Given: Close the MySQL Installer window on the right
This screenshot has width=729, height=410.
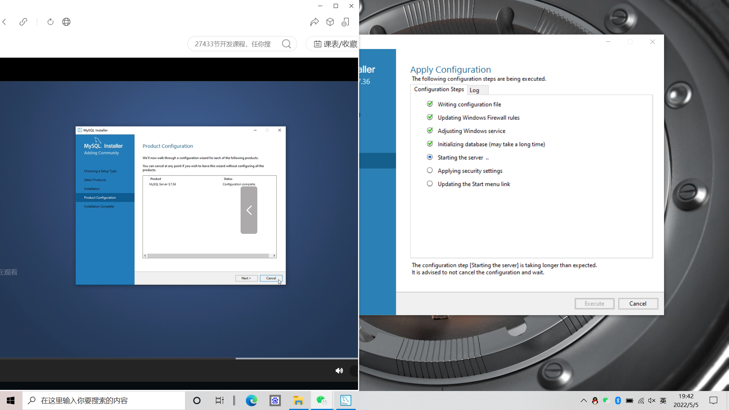Looking at the screenshot, I should 653,42.
